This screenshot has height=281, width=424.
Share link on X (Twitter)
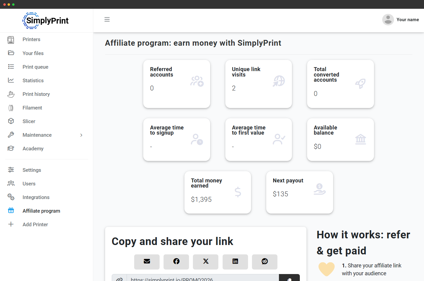point(206,262)
